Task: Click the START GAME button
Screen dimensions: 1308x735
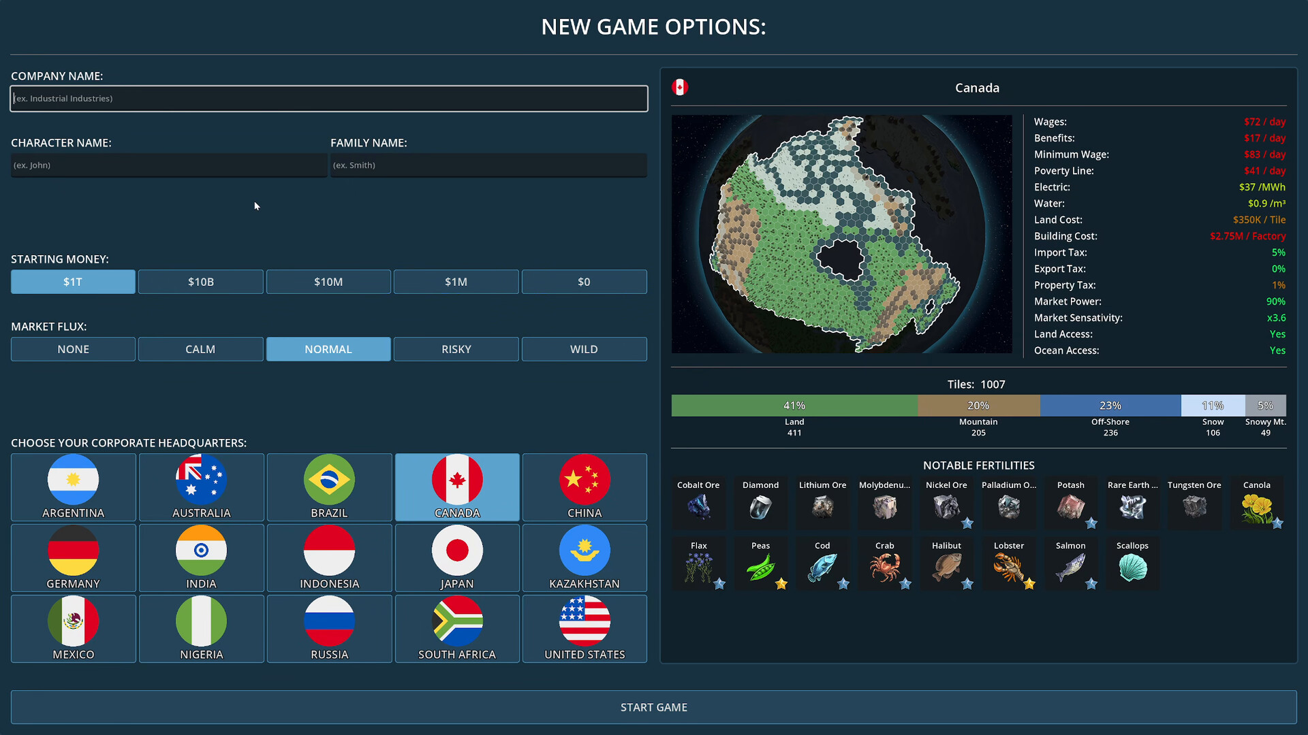Action: (653, 706)
